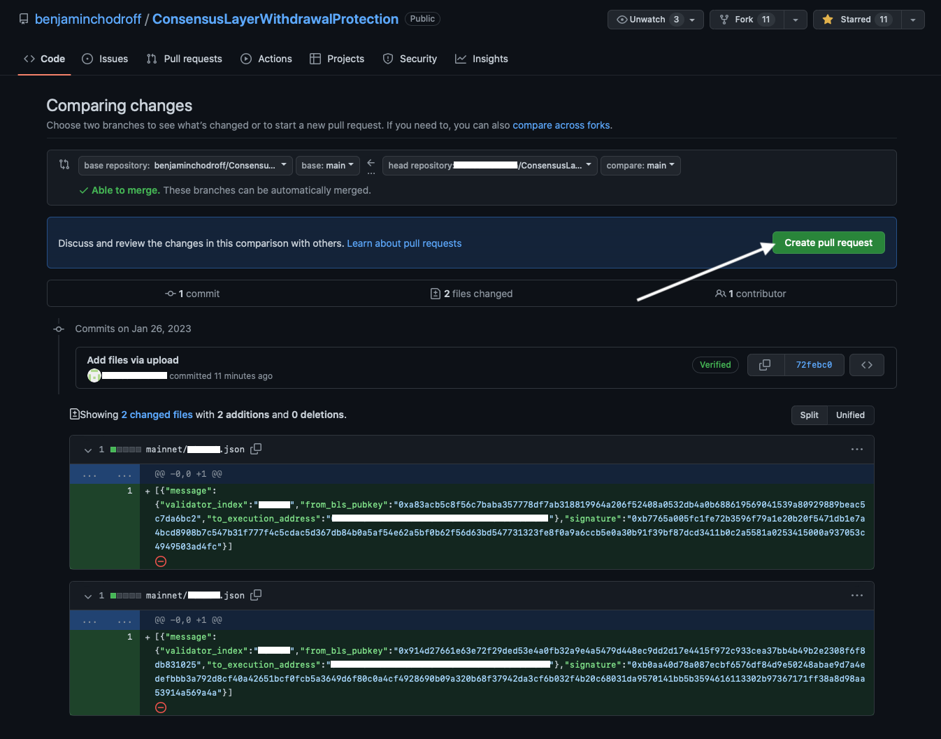Click the committer avatar image
The image size is (941, 739).
click(x=94, y=375)
